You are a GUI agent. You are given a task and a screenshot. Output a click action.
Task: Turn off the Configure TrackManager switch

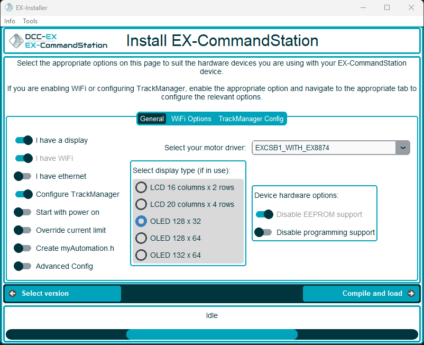coord(24,194)
